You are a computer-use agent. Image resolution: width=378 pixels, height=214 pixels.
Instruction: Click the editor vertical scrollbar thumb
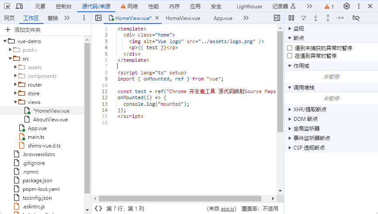[x=280, y=82]
